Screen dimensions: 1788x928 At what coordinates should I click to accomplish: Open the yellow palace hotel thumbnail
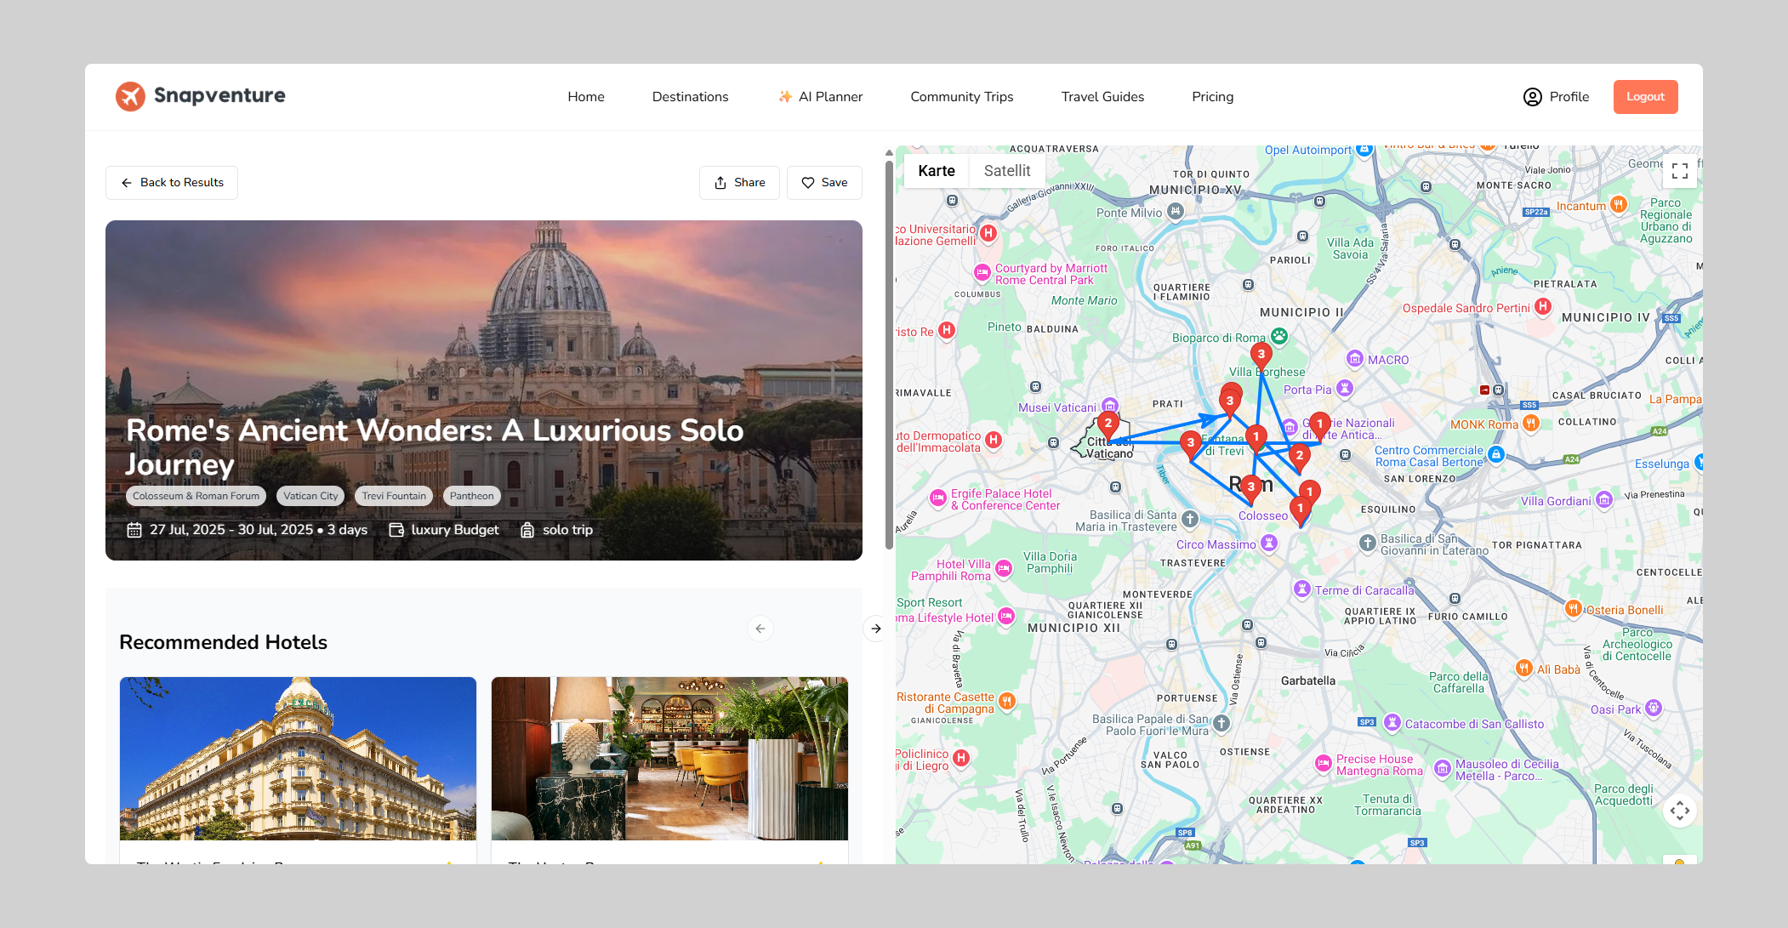[x=298, y=758]
